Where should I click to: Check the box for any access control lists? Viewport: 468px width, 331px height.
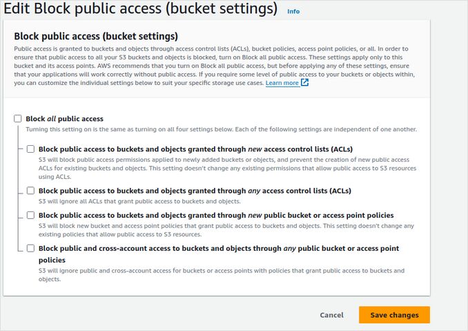tap(30, 191)
